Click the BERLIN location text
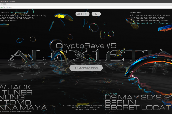This screenshot has height=114, width=172. (x=120, y=103)
